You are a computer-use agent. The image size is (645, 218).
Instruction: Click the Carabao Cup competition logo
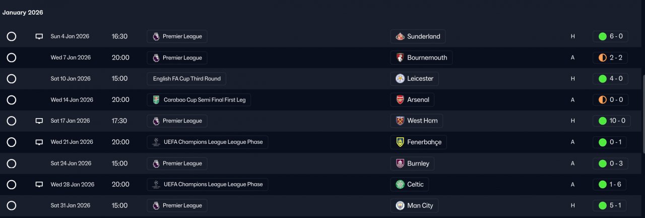156,100
